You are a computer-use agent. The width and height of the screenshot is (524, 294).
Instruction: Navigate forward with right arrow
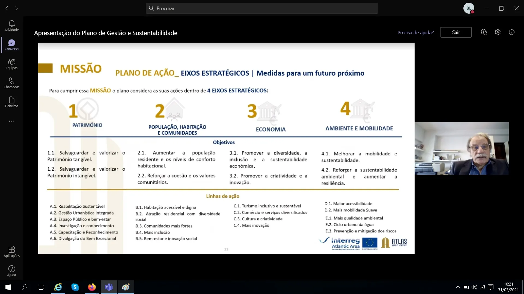coord(17,8)
